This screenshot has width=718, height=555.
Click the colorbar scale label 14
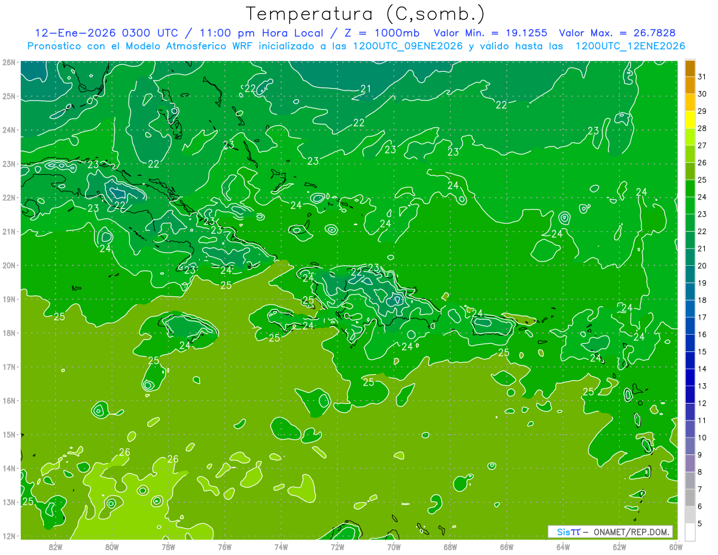click(x=702, y=369)
